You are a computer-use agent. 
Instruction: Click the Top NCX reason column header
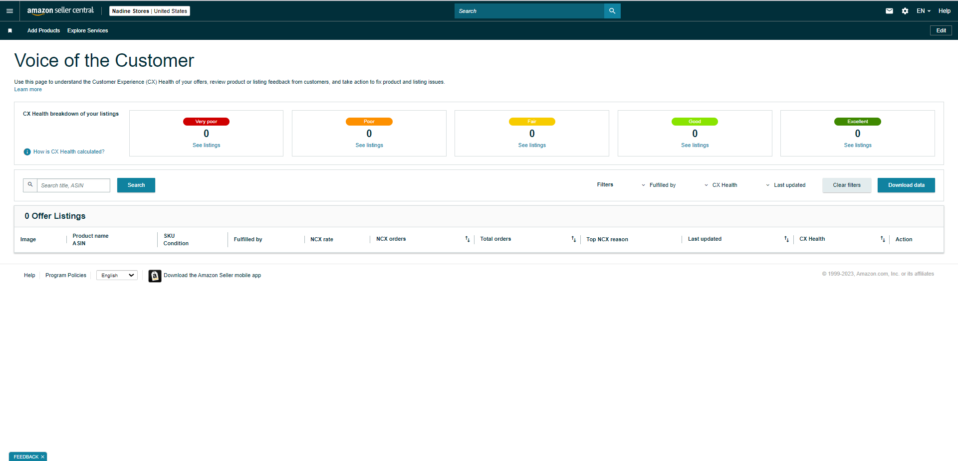607,240
